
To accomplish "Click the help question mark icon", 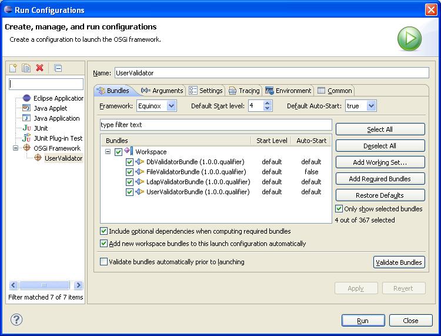I will 16,320.
